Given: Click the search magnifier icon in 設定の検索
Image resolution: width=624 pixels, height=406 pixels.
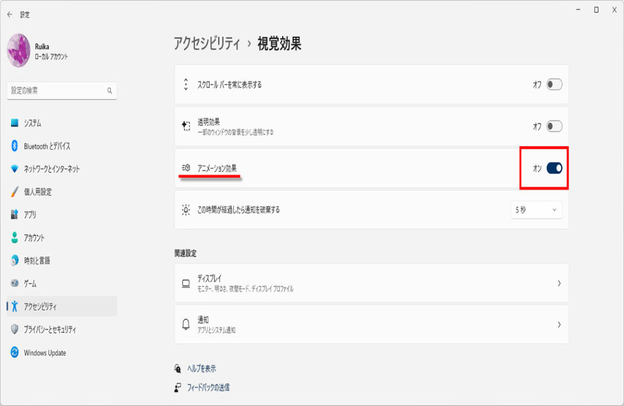Looking at the screenshot, I should tap(110, 91).
